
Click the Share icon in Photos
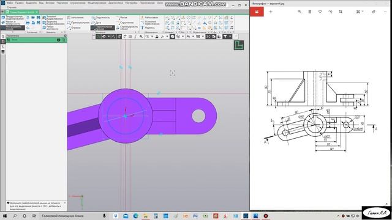click(373, 12)
